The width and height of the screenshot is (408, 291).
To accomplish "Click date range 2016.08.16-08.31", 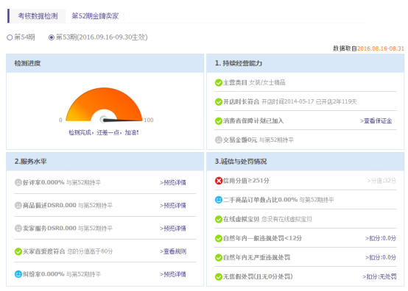I will (381, 48).
